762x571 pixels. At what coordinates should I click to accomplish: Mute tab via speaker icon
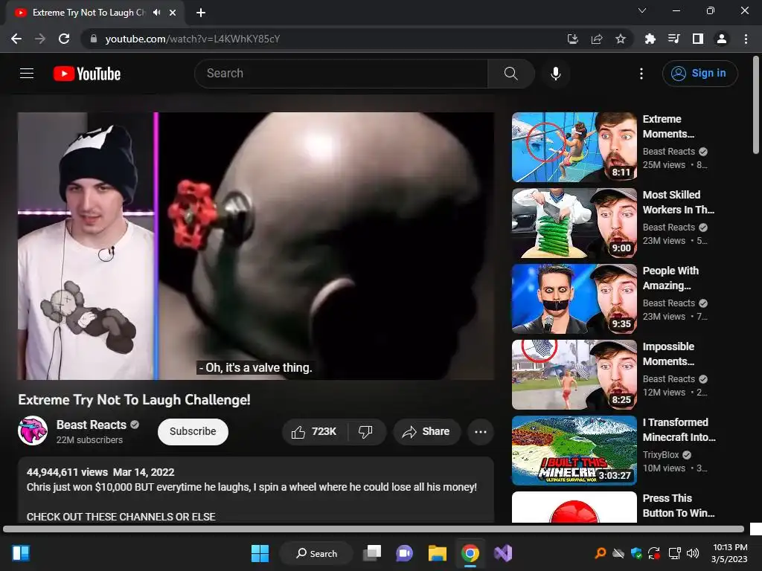pos(156,13)
